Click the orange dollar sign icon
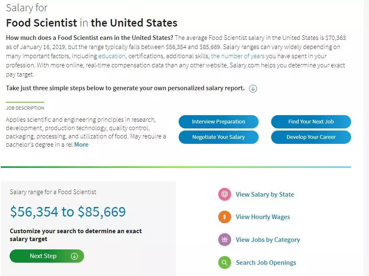The width and height of the screenshot is (369, 276). (224, 217)
